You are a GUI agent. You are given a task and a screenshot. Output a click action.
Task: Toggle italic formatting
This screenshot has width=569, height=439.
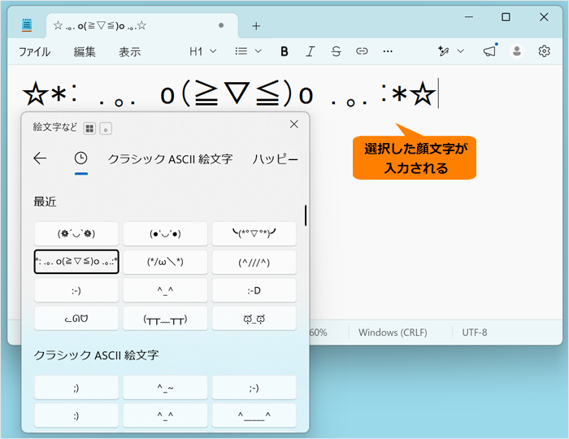[x=310, y=51]
